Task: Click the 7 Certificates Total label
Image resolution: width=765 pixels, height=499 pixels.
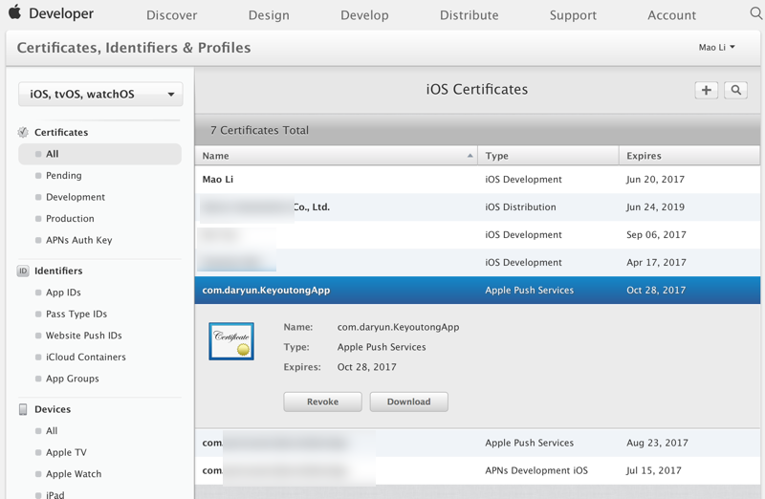Action: 259,130
